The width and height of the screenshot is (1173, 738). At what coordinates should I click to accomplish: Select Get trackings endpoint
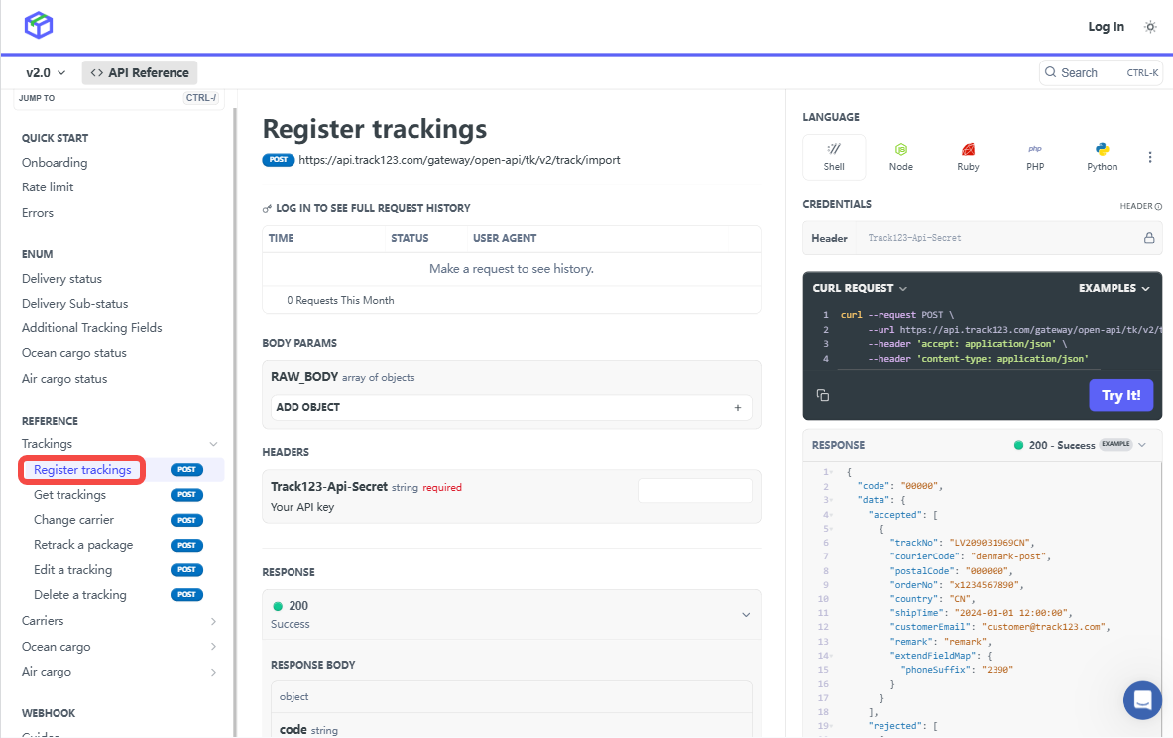69,495
